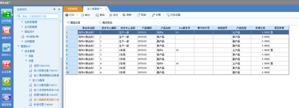This screenshot has width=299, height=108.
Task: Close the 经典树形 navigation panel
Action: tap(59, 9)
